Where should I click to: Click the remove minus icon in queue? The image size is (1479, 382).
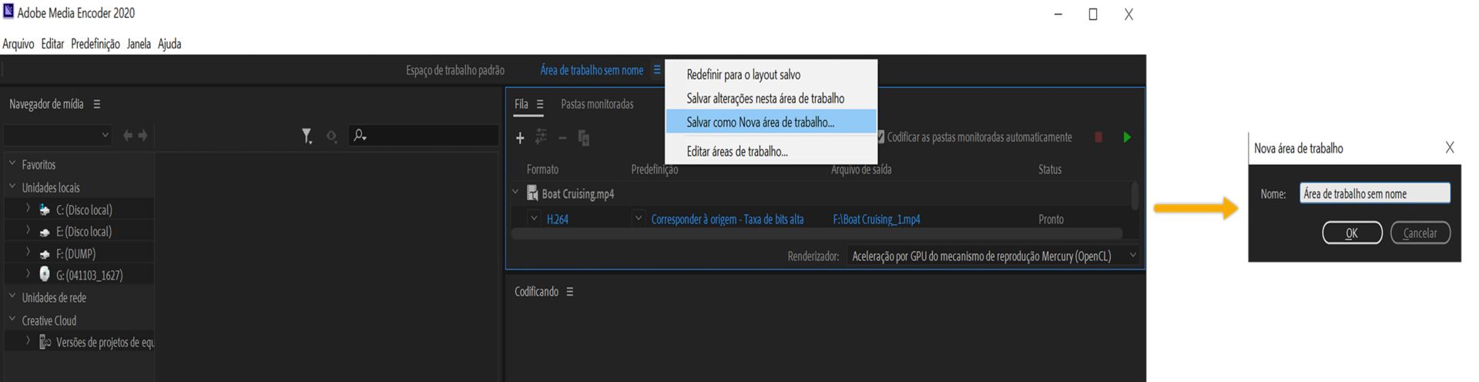pyautogui.click(x=562, y=138)
